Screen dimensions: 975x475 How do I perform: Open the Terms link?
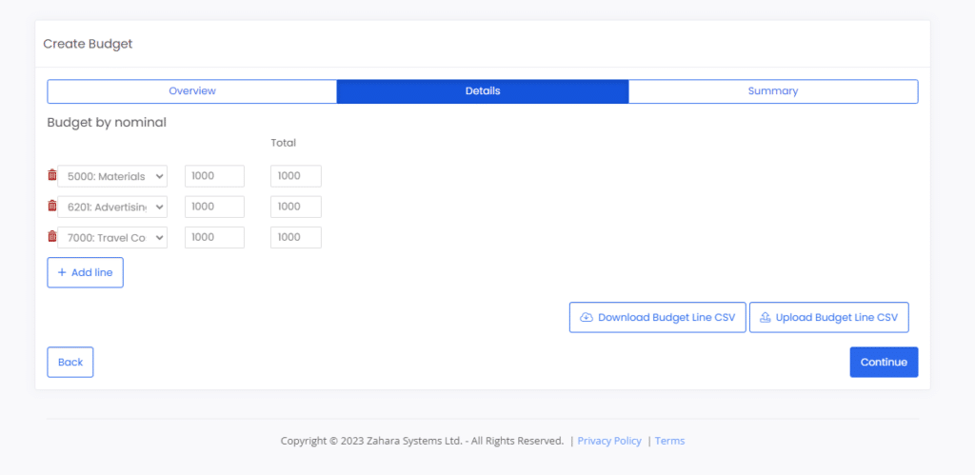point(669,441)
